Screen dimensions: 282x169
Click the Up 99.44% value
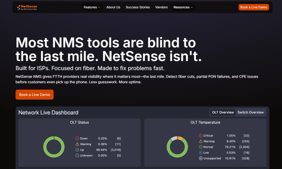tap(102, 150)
